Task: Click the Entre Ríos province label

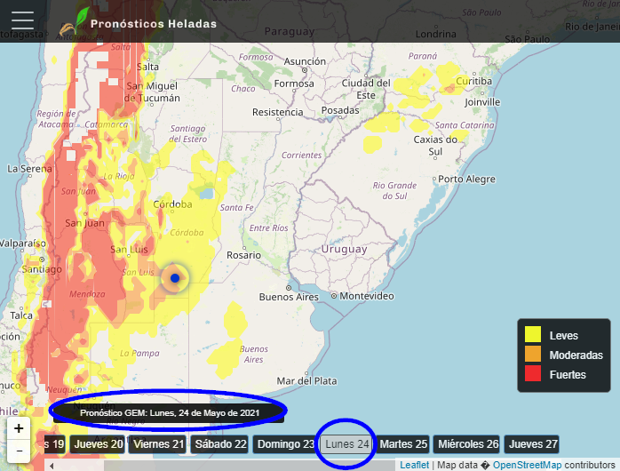Action: pos(268,228)
